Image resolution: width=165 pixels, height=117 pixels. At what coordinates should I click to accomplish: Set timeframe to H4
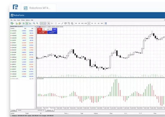(92, 23)
